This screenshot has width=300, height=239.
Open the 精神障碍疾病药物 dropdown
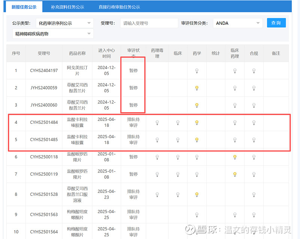click(53, 34)
